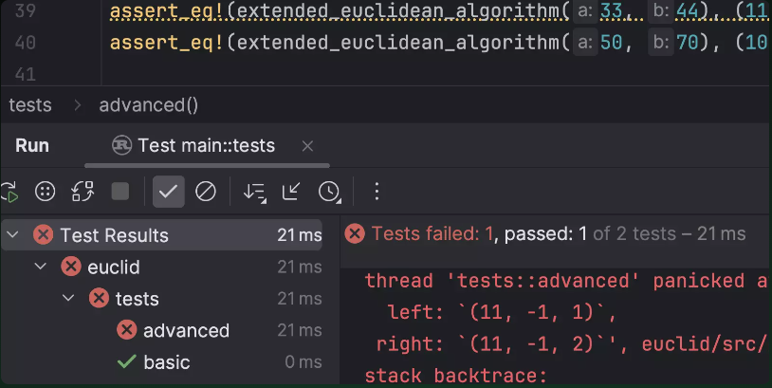The image size is (772, 388).
Task: Open the Sort tests dropdown
Action: 254,192
